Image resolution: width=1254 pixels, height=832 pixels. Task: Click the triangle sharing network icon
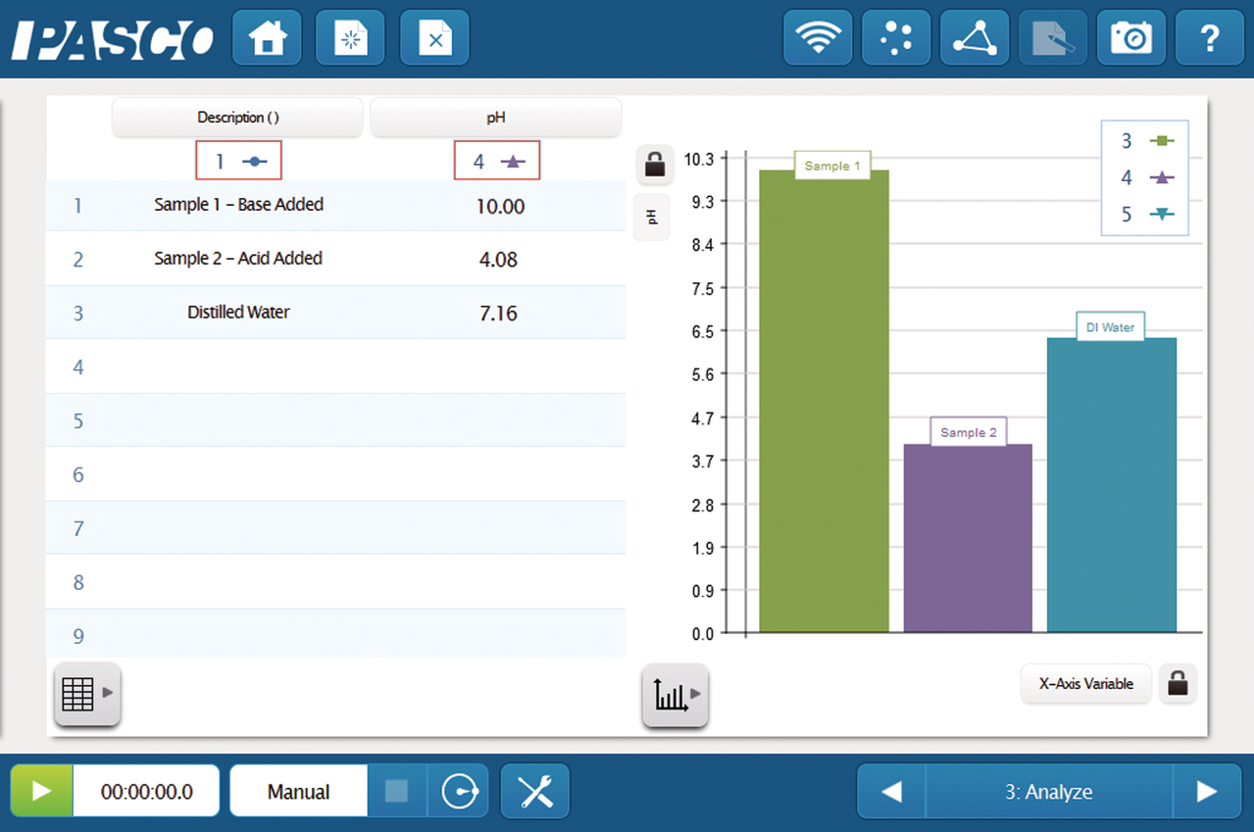pyautogui.click(x=974, y=38)
